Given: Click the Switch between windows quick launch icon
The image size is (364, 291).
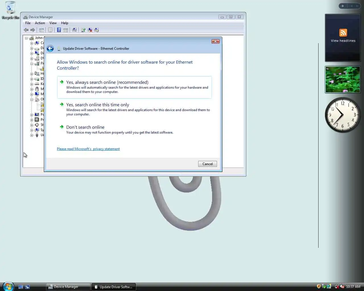Looking at the screenshot, I should (27, 287).
